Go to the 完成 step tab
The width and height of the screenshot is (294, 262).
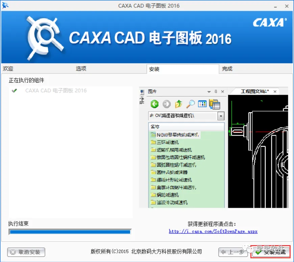coord(227,69)
